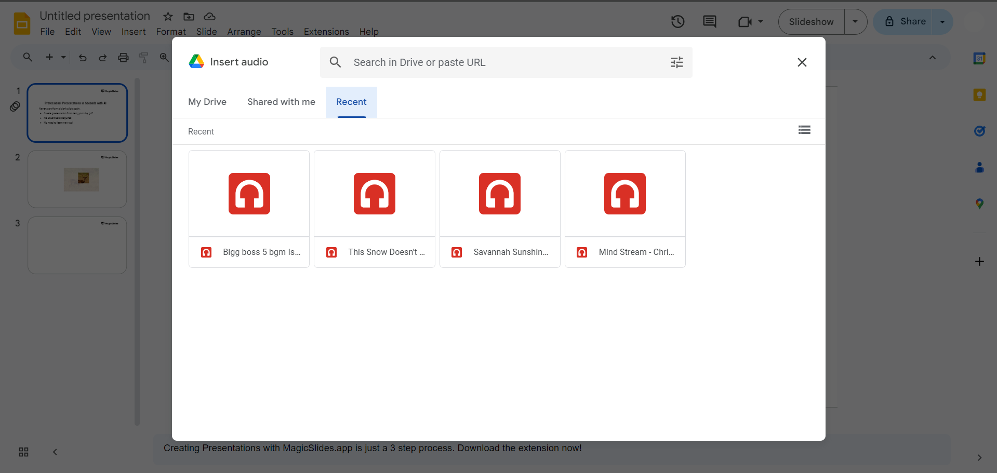Star the Untitled presentation
Screen dimensions: 997x473
click(x=168, y=17)
